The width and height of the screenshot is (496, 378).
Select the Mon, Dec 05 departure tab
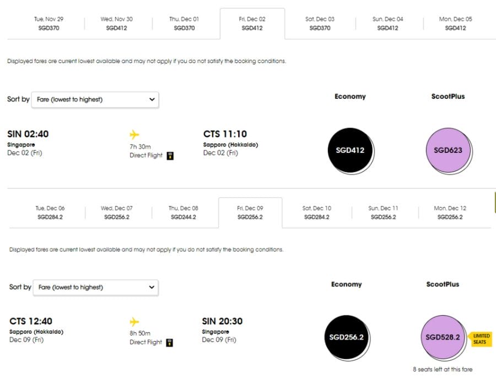click(454, 23)
